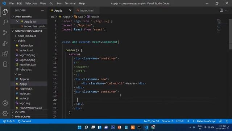Open editor More Actions ellipsis

tap(227, 10)
